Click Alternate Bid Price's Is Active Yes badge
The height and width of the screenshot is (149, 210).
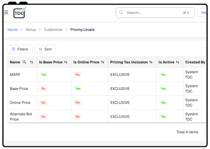coord(163,117)
